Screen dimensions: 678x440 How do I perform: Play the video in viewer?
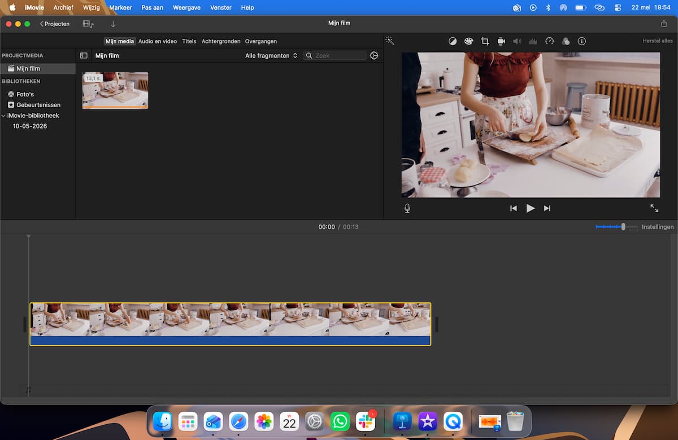click(x=530, y=208)
